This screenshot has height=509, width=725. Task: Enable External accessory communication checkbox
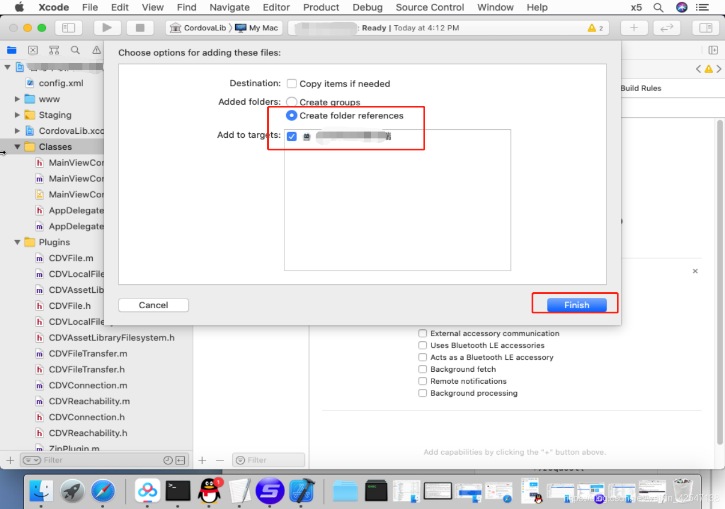click(x=422, y=333)
